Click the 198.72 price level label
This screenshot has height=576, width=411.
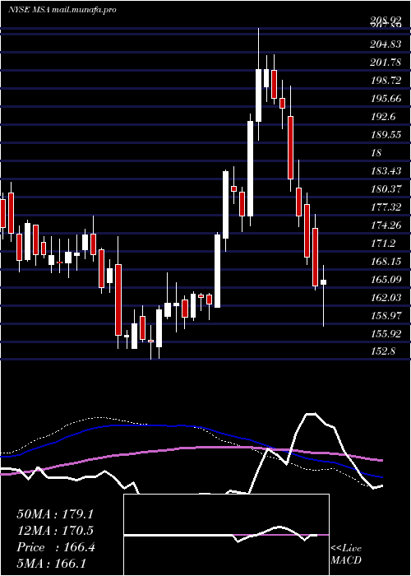coord(386,81)
